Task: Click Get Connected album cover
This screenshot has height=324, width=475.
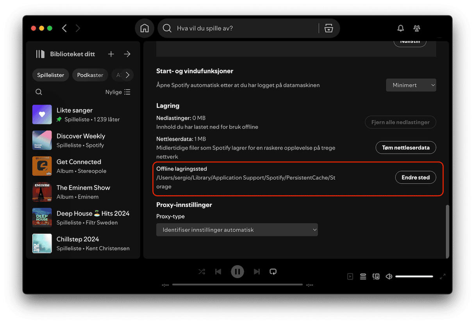Action: coord(42,166)
